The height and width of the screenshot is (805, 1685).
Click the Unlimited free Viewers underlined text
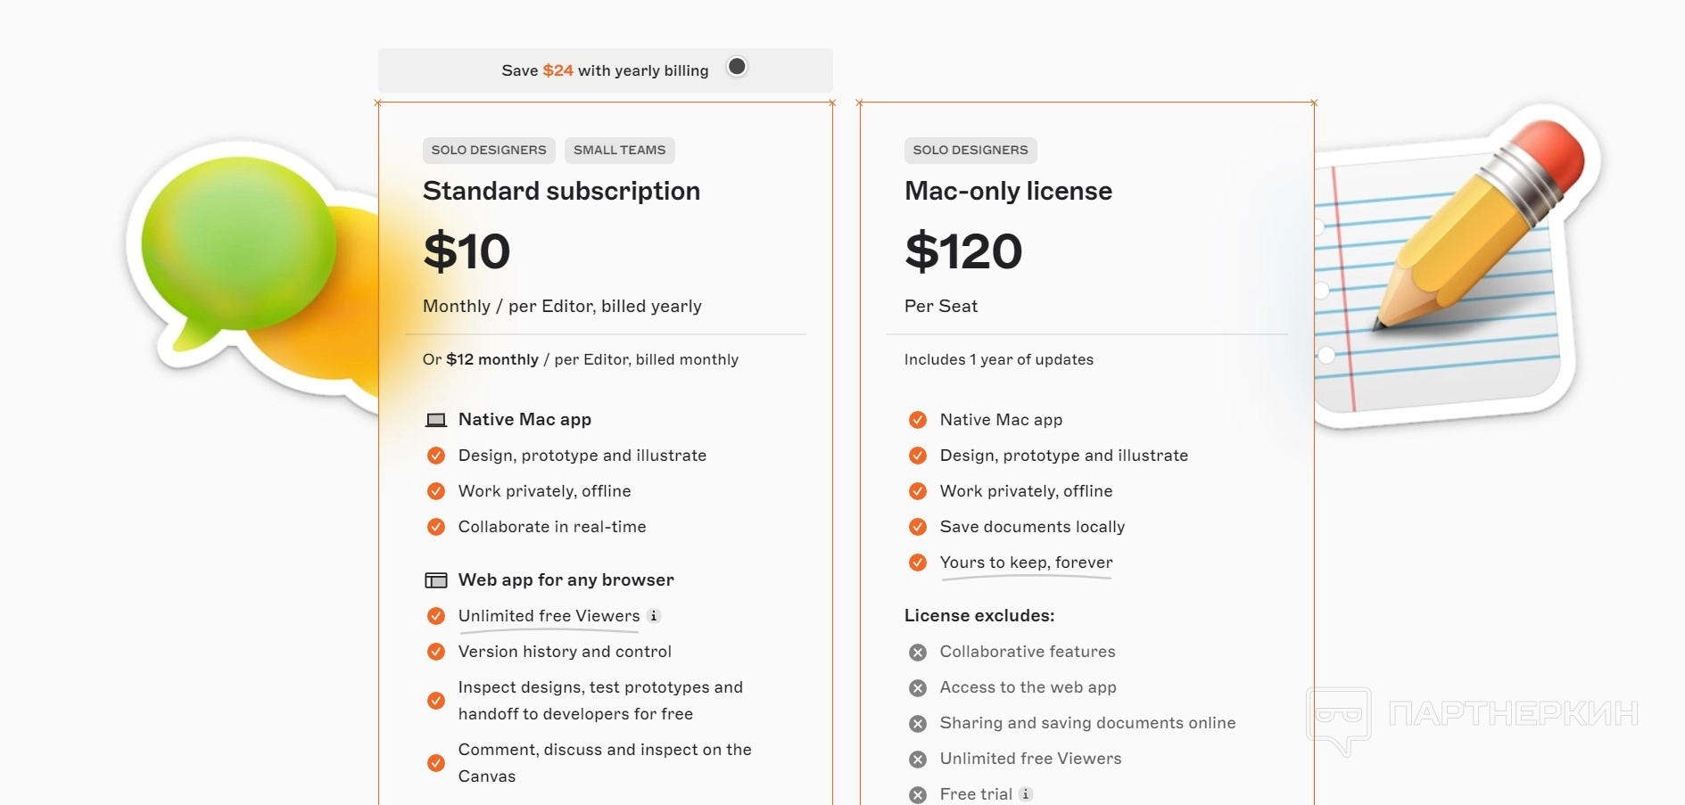tap(549, 616)
